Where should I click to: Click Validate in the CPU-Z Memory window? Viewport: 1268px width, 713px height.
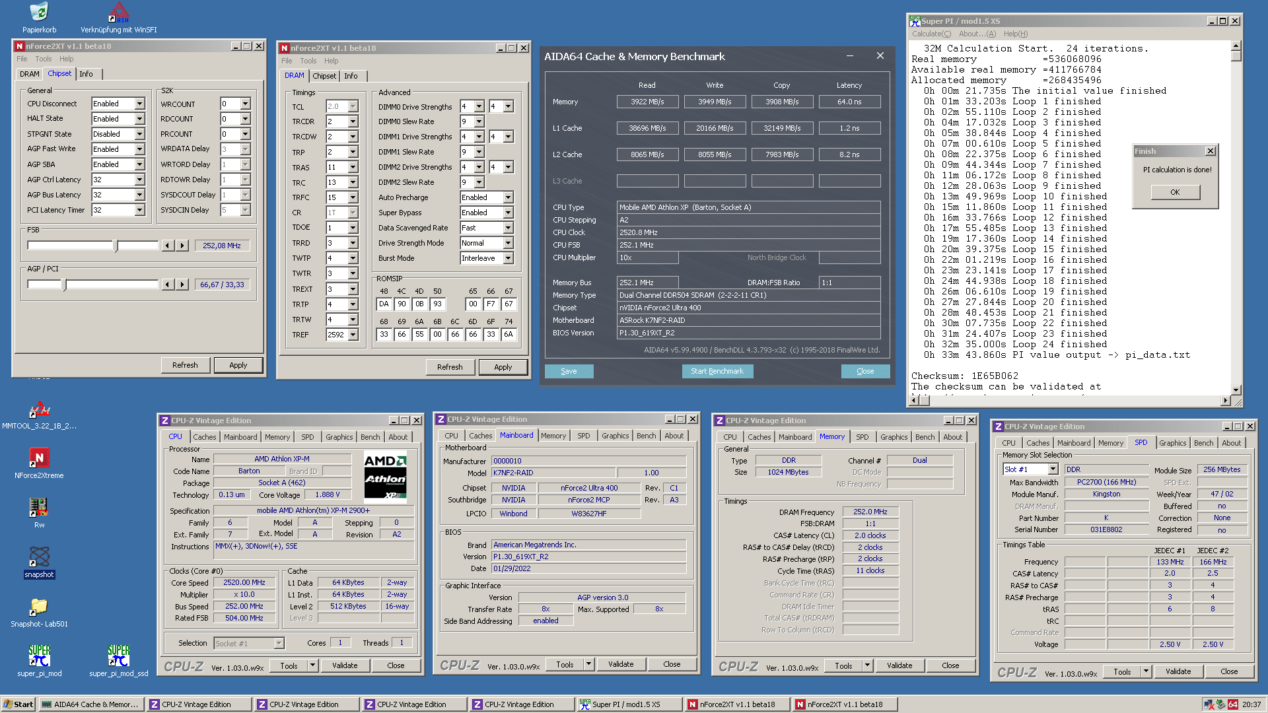coord(899,665)
